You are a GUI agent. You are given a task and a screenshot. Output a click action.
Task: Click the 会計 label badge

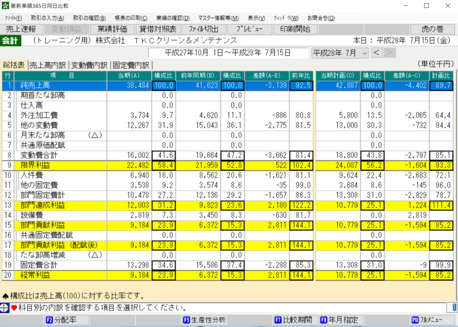tap(11, 41)
